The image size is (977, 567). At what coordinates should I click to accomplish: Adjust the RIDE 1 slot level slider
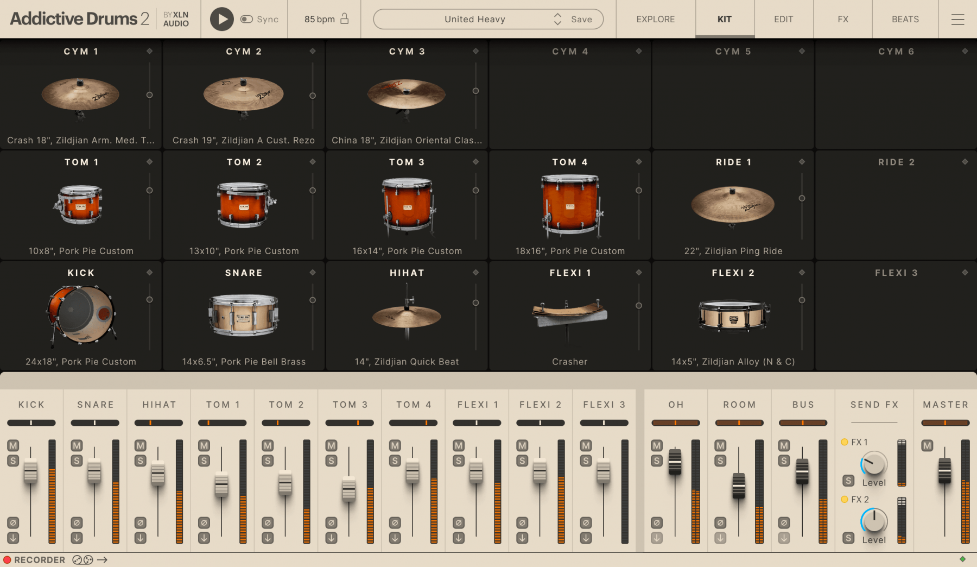(x=802, y=198)
